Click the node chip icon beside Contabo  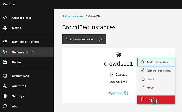(x=112, y=74)
